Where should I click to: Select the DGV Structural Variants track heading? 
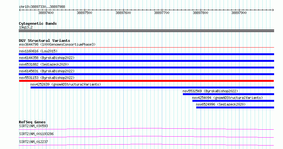coord(45,41)
